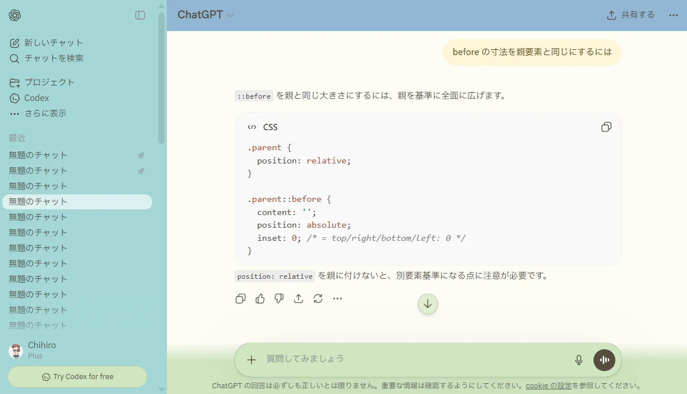This screenshot has width=687, height=394.
Task: Click the sidebar vertical scrollbar
Action: point(161,78)
